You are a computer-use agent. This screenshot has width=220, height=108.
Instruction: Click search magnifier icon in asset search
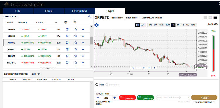(x=89, y=16)
